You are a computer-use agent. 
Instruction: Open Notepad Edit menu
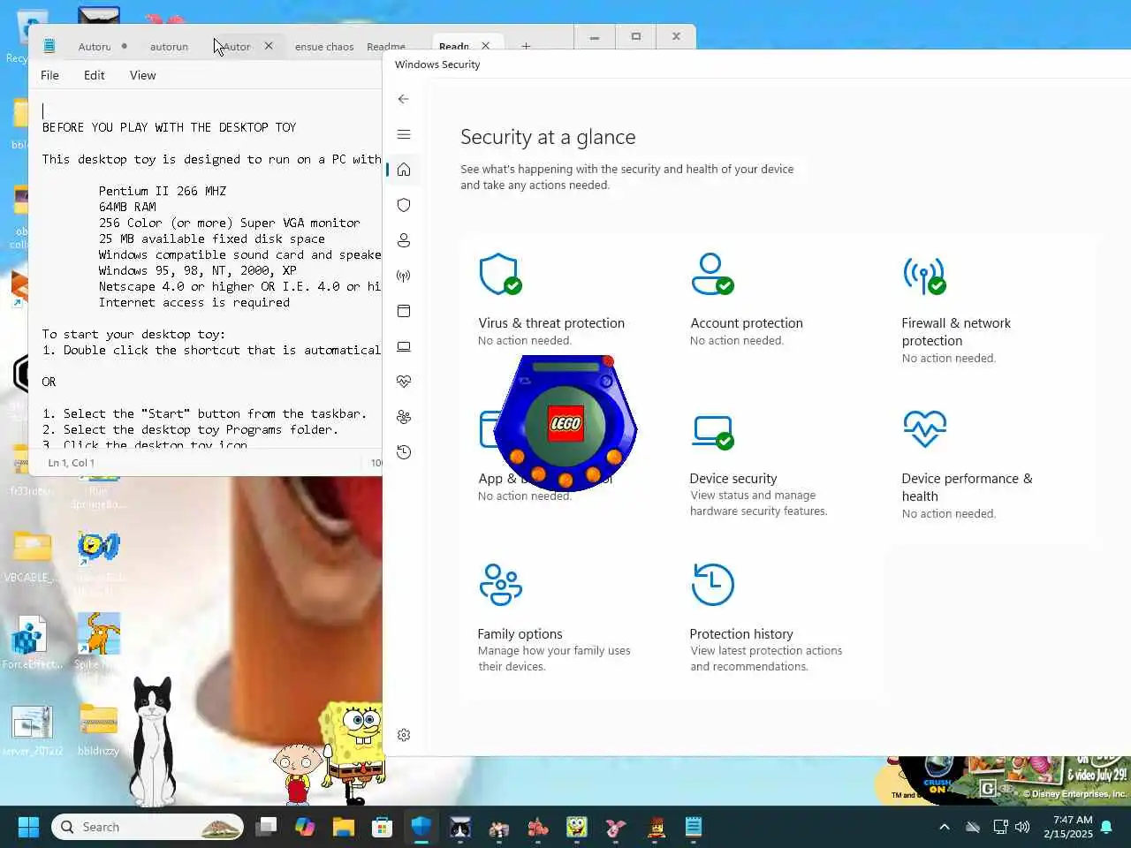pos(95,75)
